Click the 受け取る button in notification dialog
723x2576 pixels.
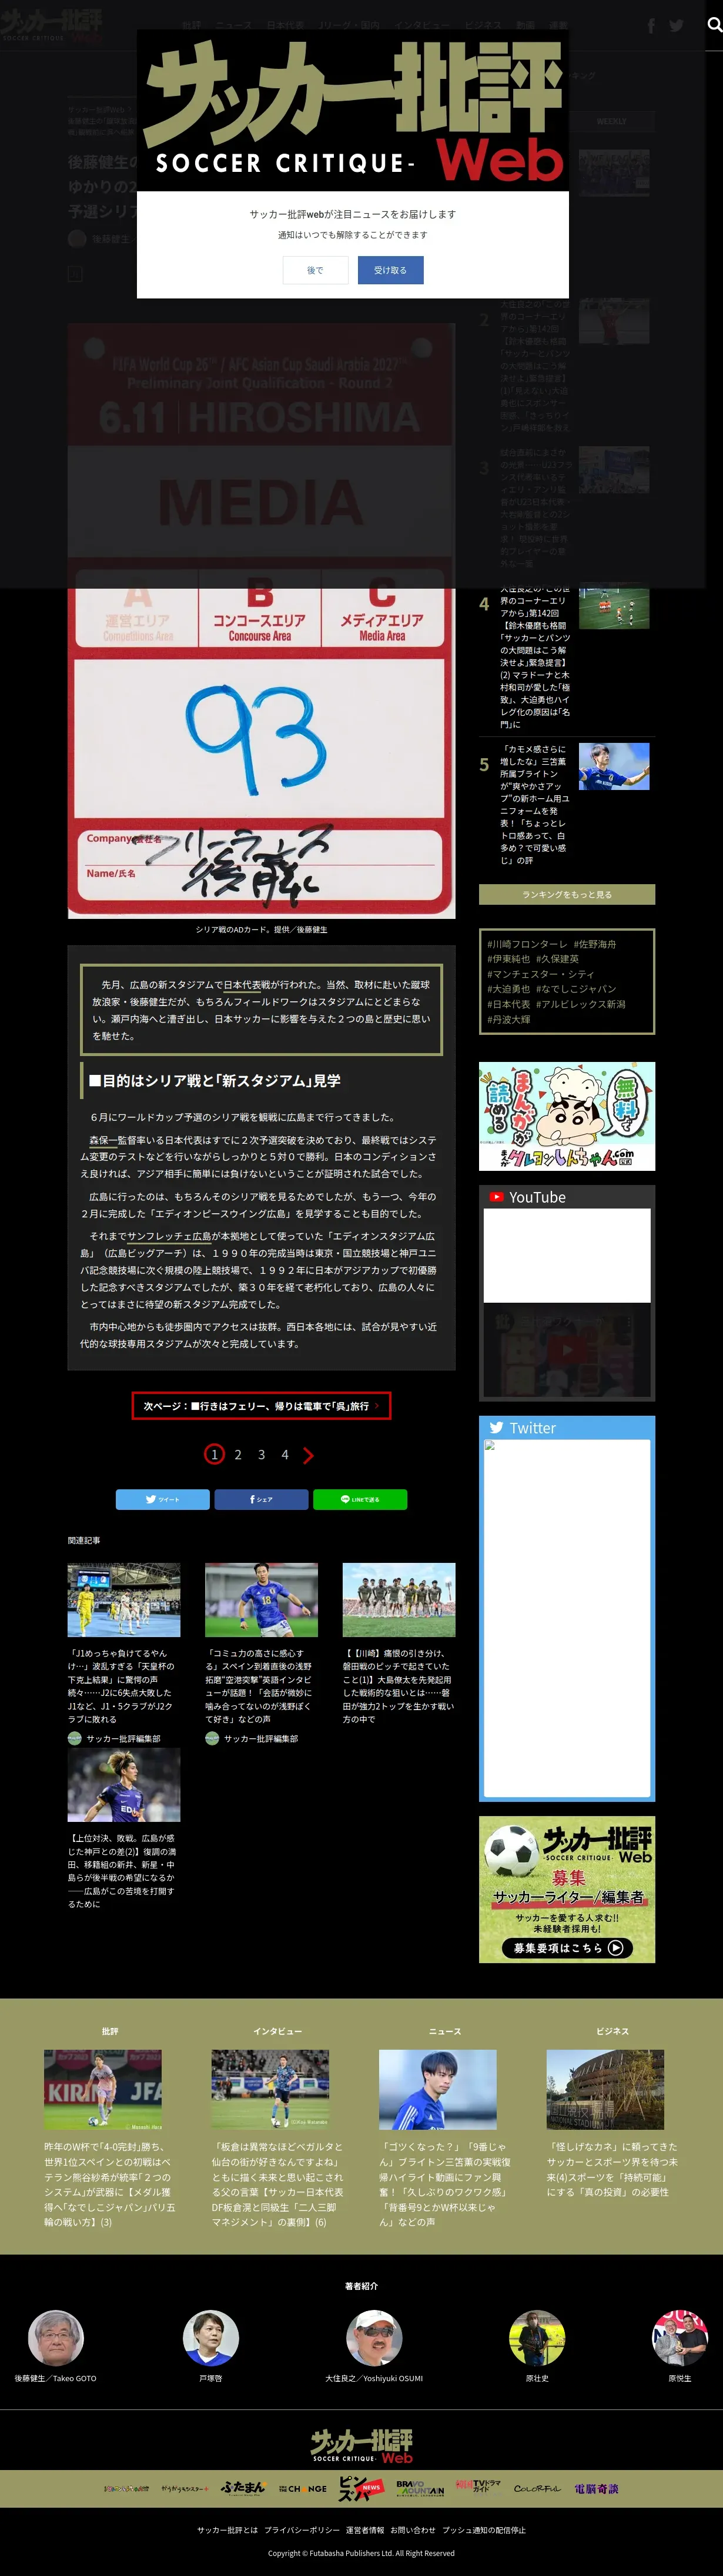(x=390, y=270)
